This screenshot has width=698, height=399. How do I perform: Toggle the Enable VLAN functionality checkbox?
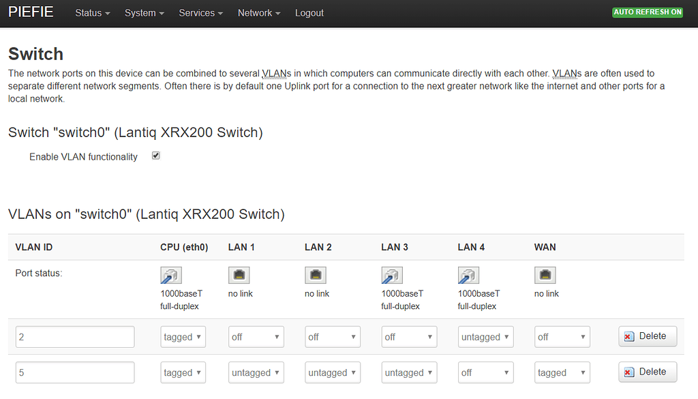click(x=155, y=156)
